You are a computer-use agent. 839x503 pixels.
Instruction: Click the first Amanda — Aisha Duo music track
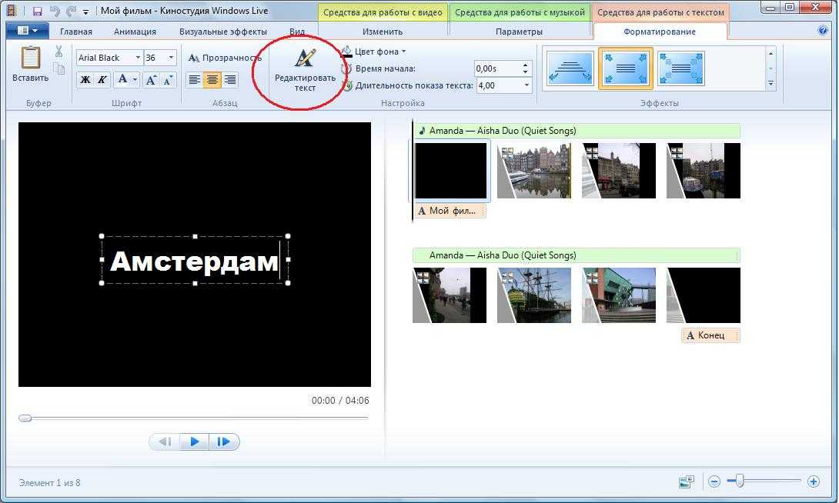577,131
